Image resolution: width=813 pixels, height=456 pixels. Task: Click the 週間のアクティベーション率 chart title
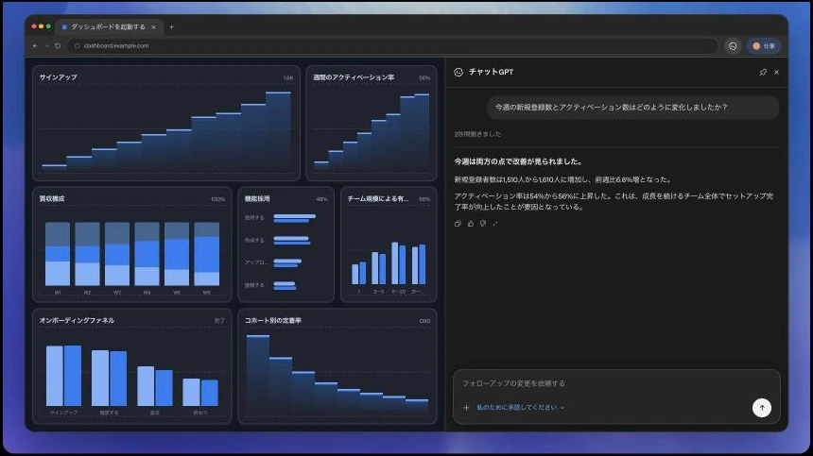[x=354, y=77]
